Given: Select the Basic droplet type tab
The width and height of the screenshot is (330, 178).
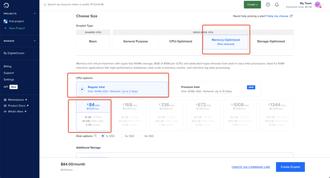Looking at the screenshot, I should (93, 42).
